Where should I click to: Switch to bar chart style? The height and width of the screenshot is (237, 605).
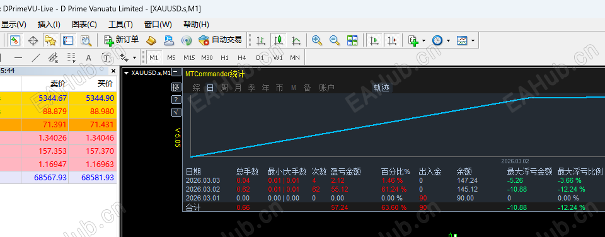click(x=261, y=40)
